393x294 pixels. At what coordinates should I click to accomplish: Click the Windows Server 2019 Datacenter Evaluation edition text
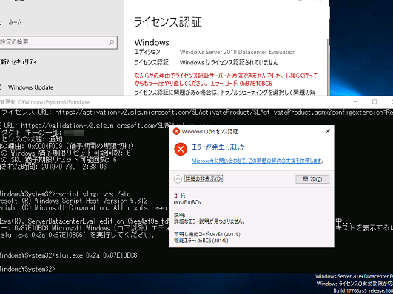click(238, 52)
